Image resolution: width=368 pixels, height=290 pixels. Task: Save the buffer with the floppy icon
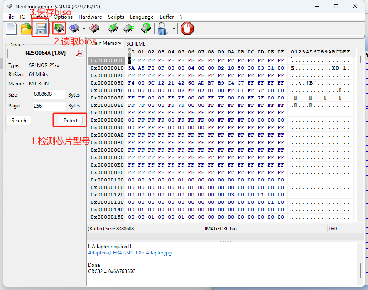40,29
